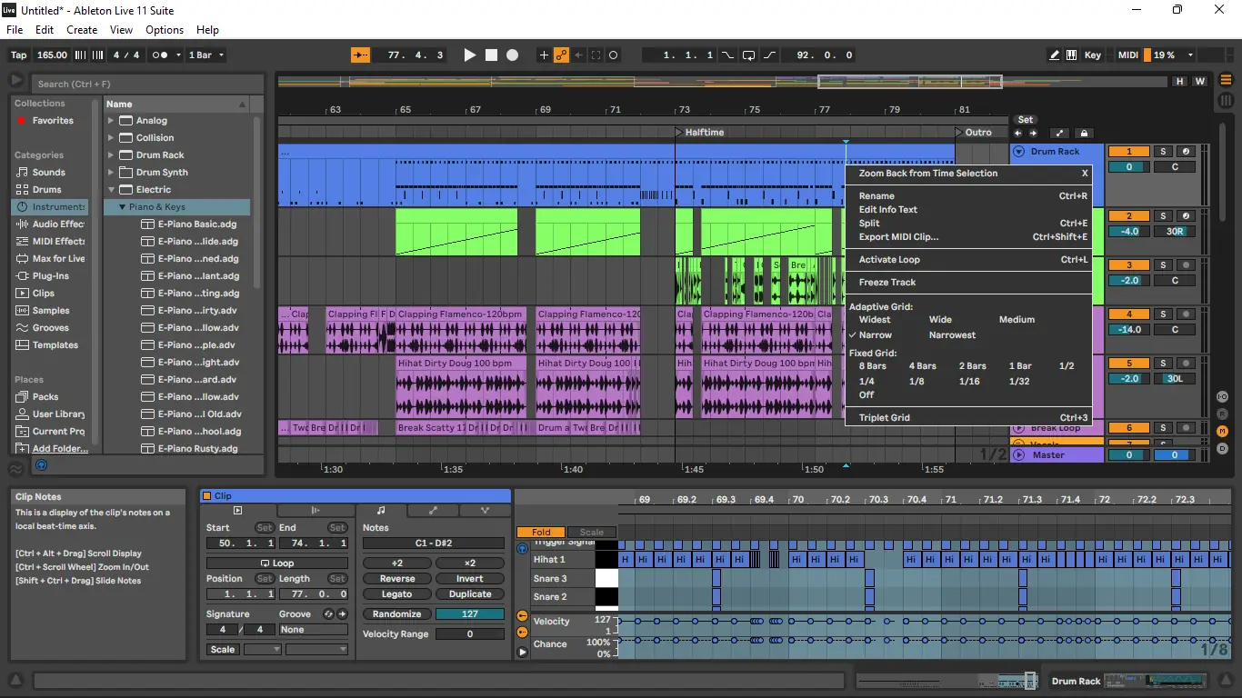1242x698 pixels.
Task: Open the Notes tab with music note icon
Action: point(381,511)
